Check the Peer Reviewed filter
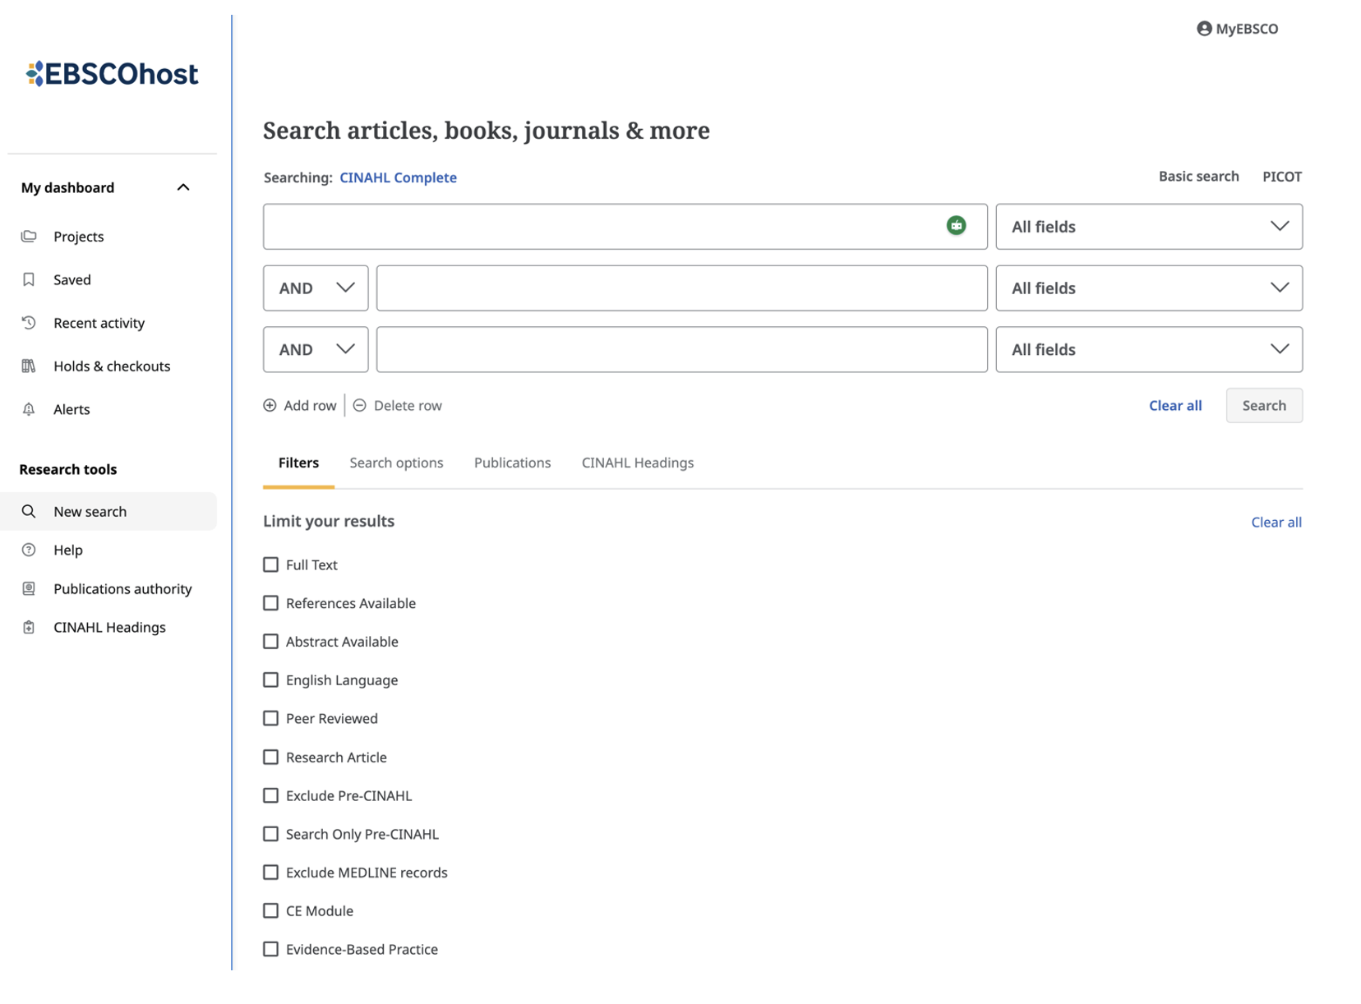 [270, 719]
